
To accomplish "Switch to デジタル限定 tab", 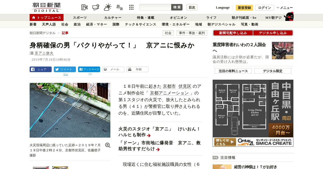I will tap(273, 71).
